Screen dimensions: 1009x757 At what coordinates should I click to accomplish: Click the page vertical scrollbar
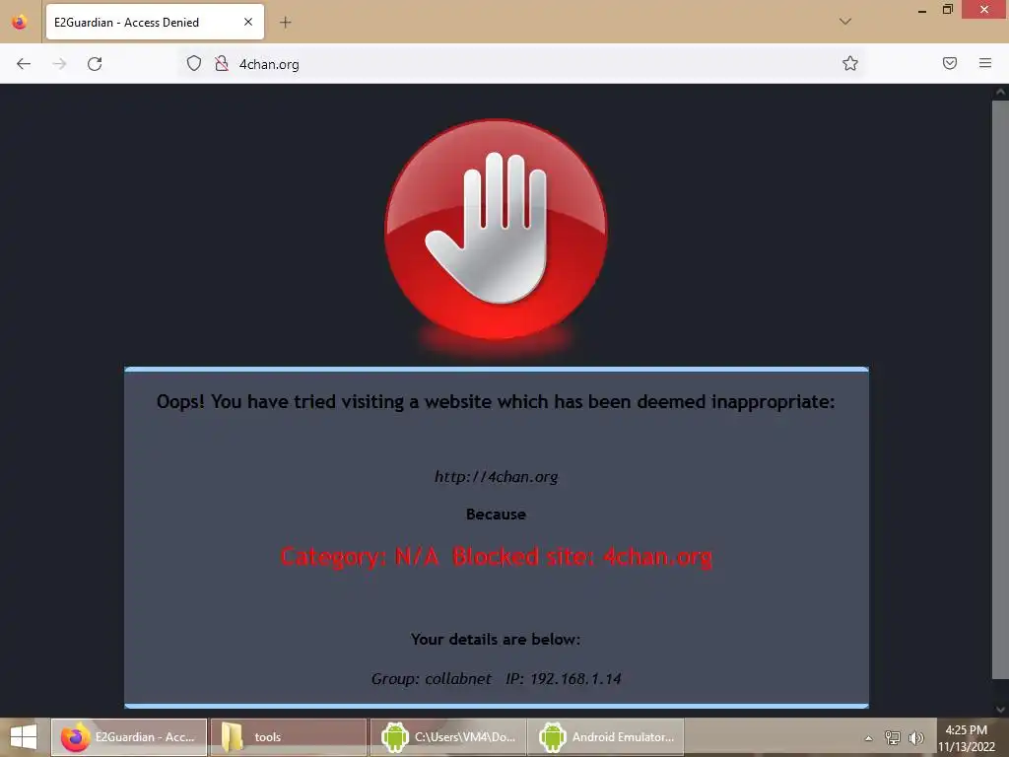[1000, 388]
